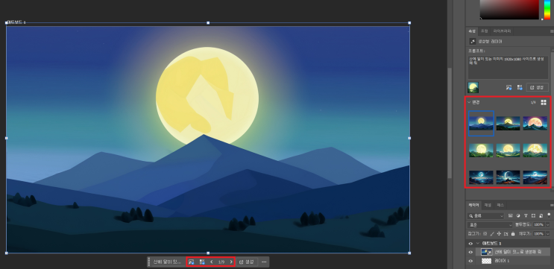Switch to the 속성 (Properties) tab
The image size is (554, 269).
point(472,31)
